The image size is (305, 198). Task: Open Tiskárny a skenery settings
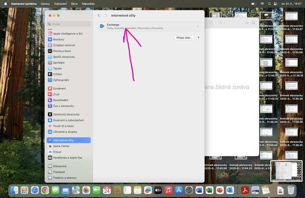(65, 178)
